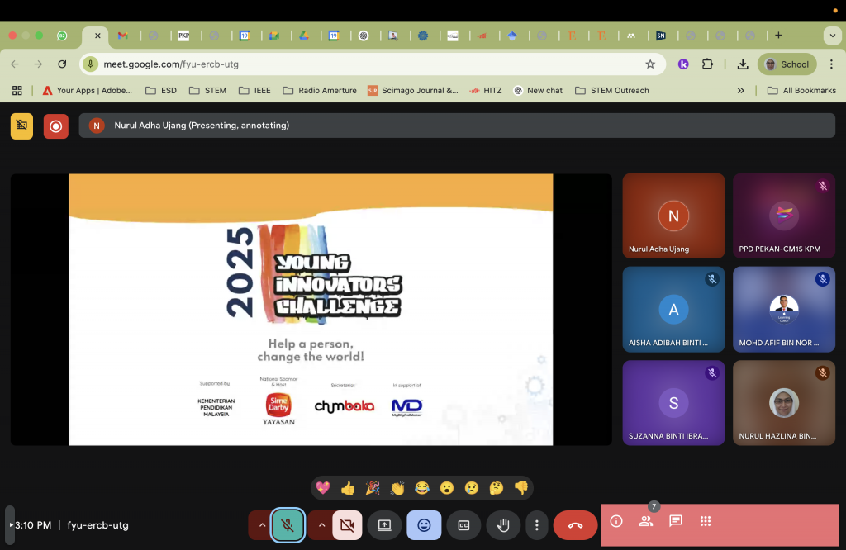This screenshot has height=550, width=846.
Task: Toggle the raise hand button
Action: pos(503,525)
